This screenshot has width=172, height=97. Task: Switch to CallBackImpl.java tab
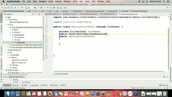(109, 14)
